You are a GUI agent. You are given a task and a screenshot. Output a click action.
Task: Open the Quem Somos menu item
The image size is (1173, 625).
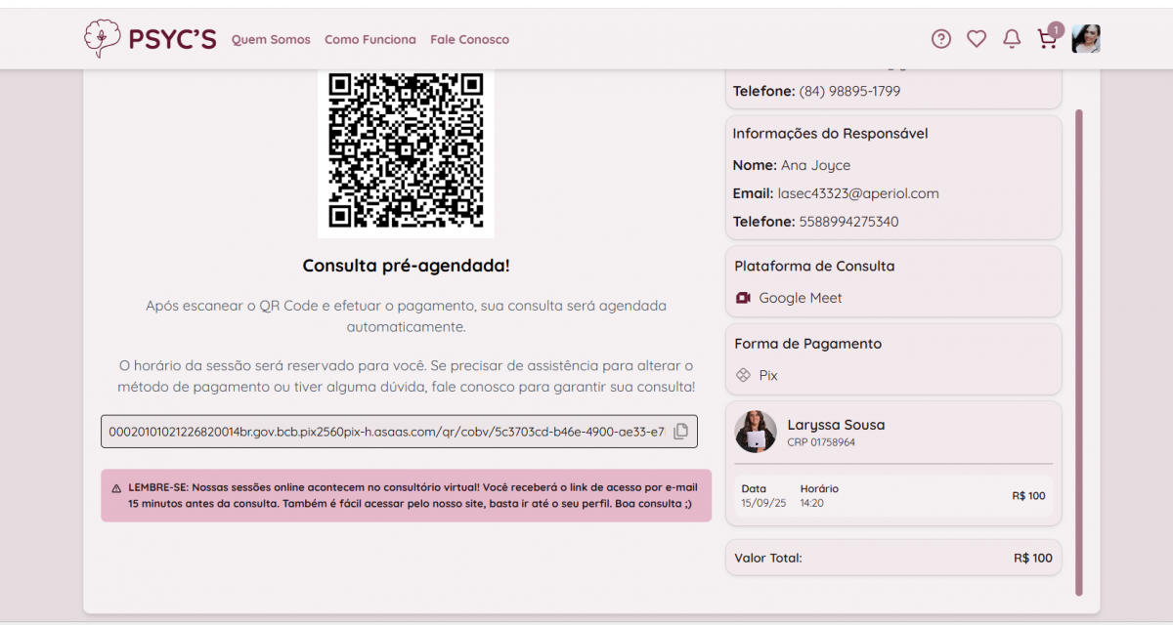pyautogui.click(x=271, y=40)
